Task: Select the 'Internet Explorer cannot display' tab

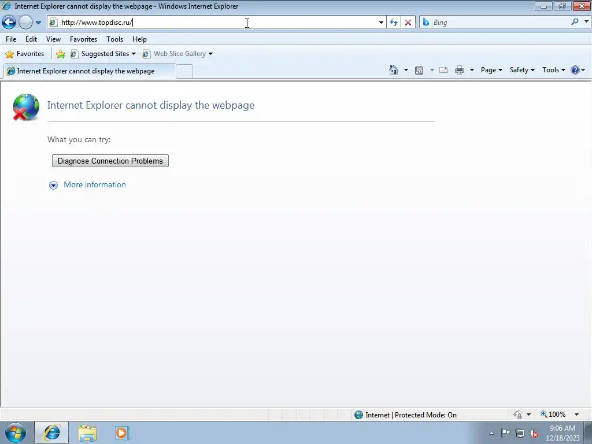Action: (89, 71)
